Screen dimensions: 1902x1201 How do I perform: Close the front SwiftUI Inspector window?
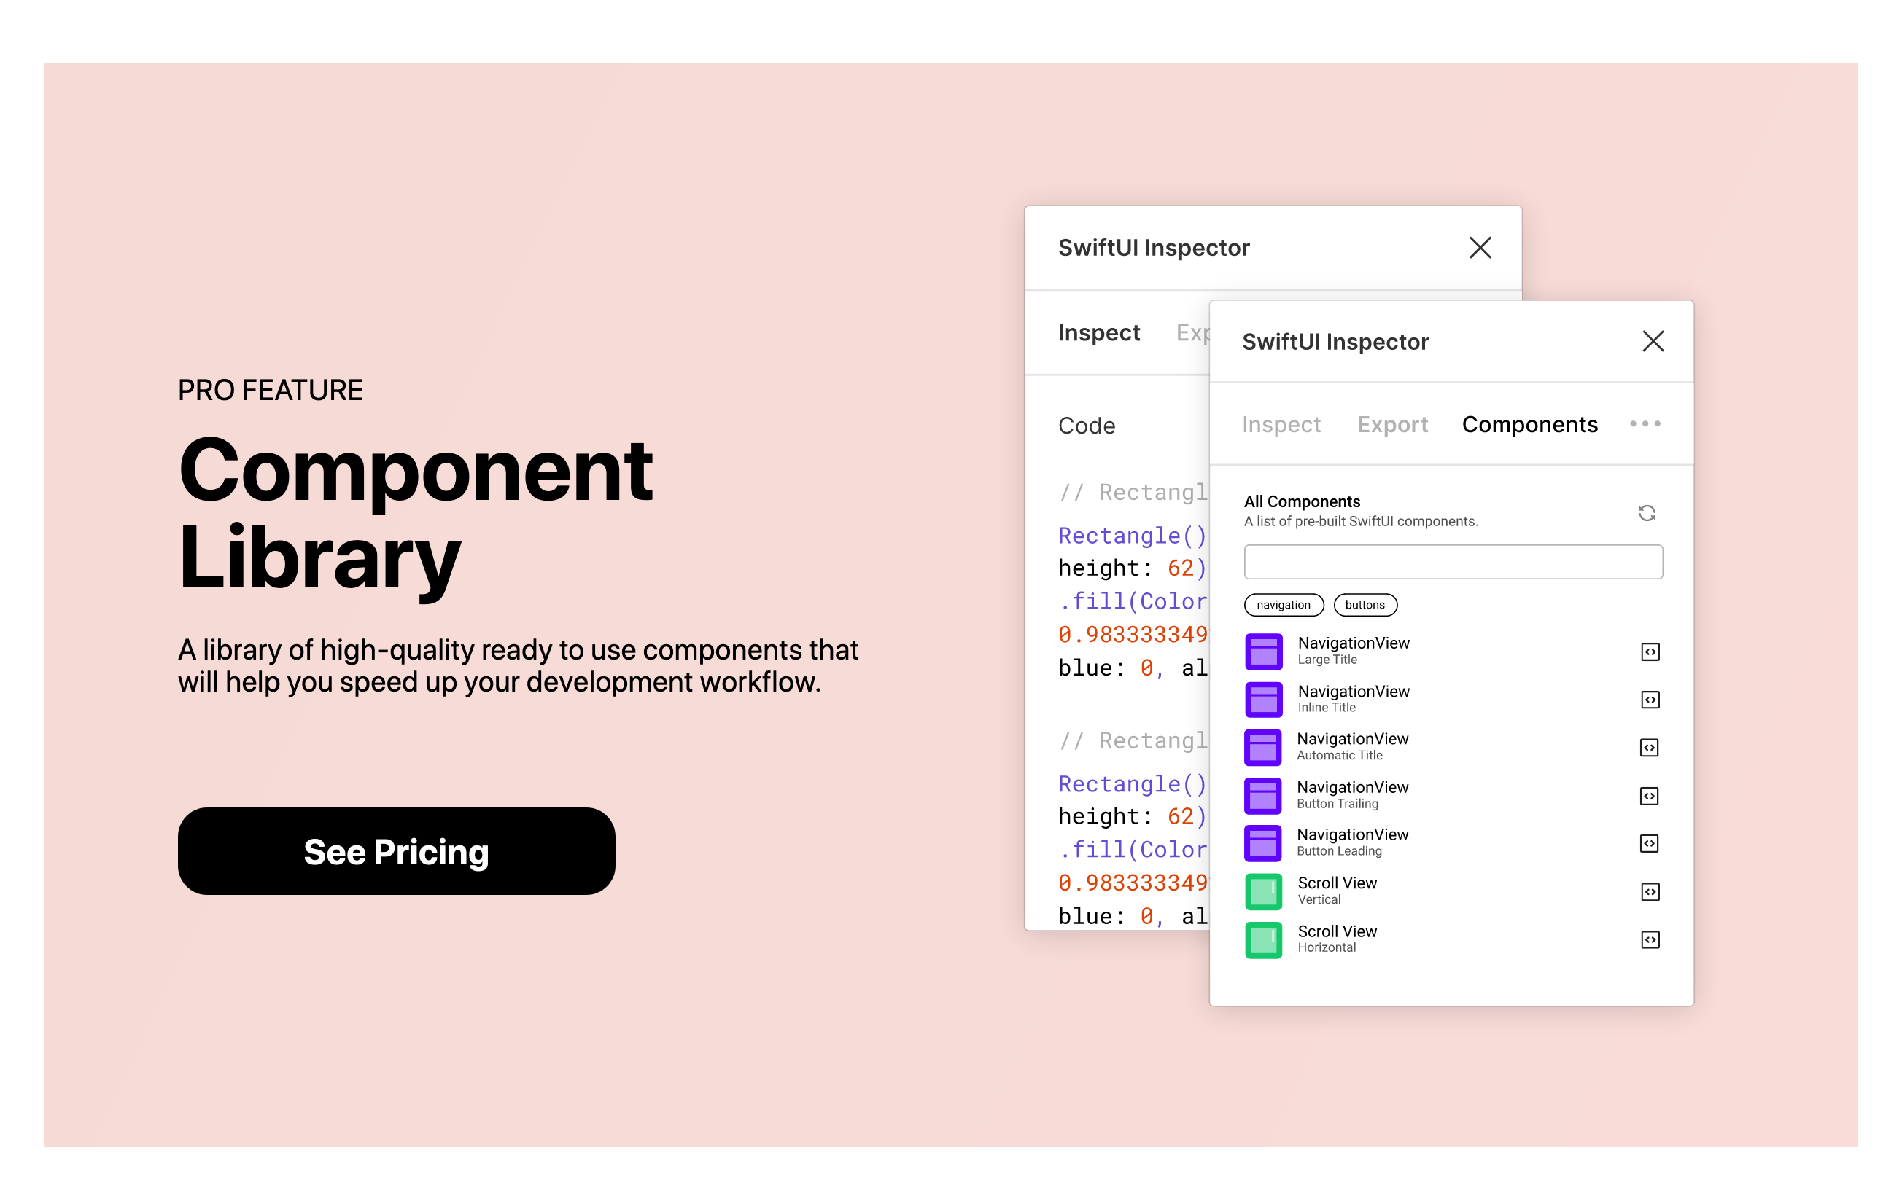(1653, 341)
